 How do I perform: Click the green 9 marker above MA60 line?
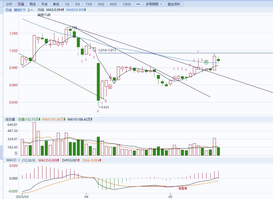click(x=206, y=62)
